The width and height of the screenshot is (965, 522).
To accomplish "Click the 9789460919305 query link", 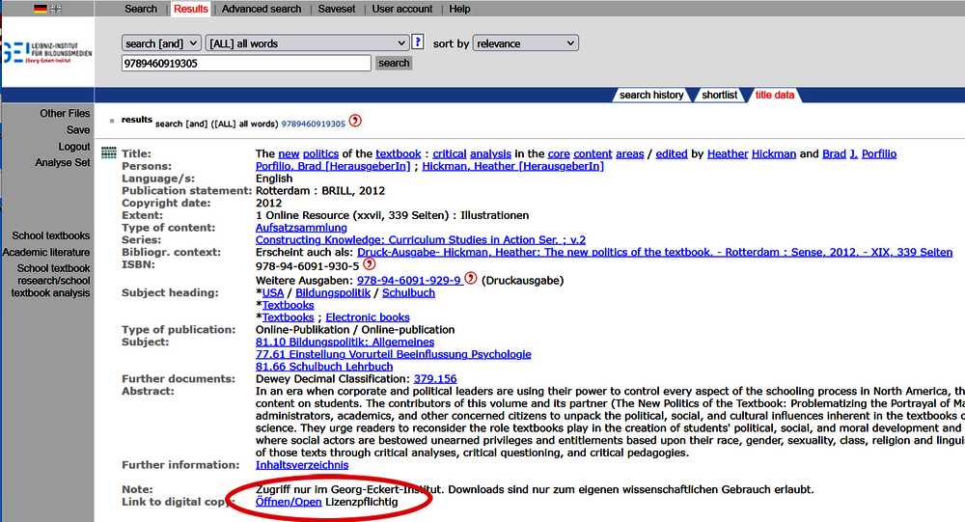I will coord(314,124).
